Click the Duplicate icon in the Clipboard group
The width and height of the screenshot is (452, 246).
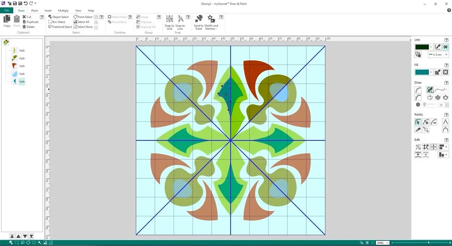pos(30,21)
